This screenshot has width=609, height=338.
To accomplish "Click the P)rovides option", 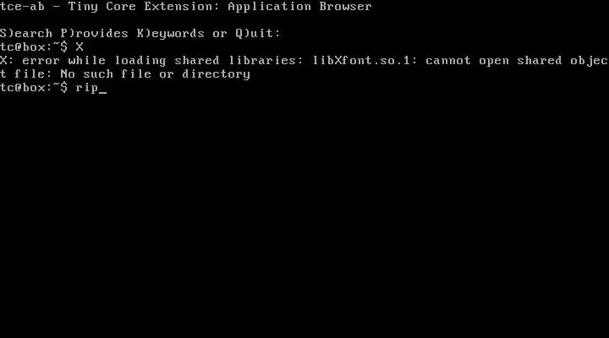I will point(95,33).
